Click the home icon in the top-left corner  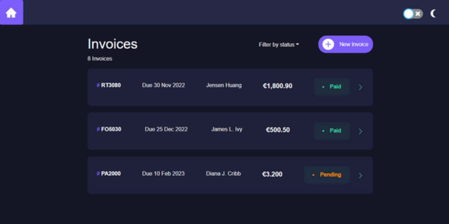click(11, 13)
